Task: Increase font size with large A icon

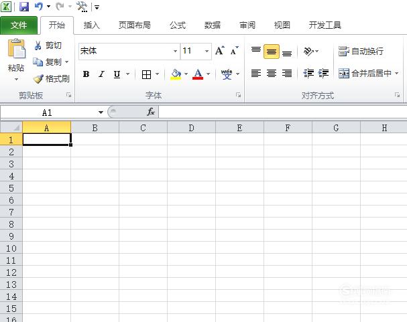Action: tap(220, 50)
